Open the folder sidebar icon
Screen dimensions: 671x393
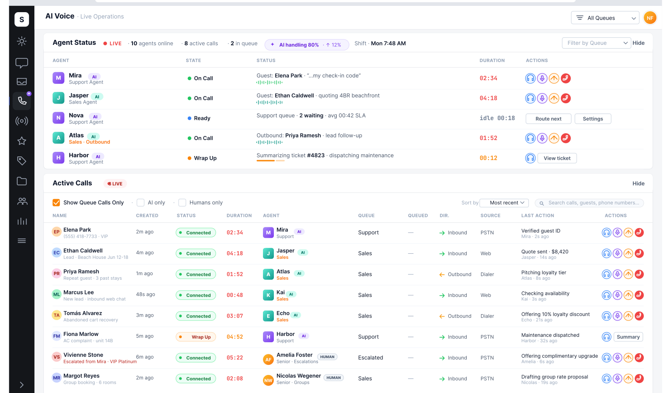click(x=22, y=181)
